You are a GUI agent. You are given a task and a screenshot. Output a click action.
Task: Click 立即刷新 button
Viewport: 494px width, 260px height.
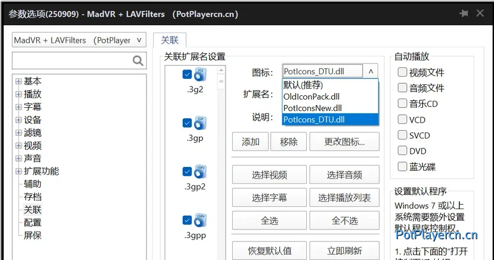point(344,251)
